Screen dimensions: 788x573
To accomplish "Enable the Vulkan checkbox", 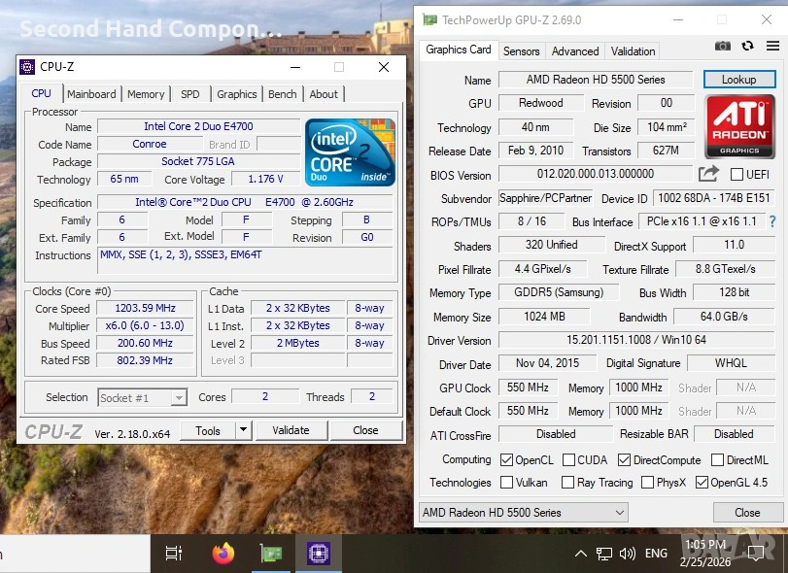I will [506, 483].
